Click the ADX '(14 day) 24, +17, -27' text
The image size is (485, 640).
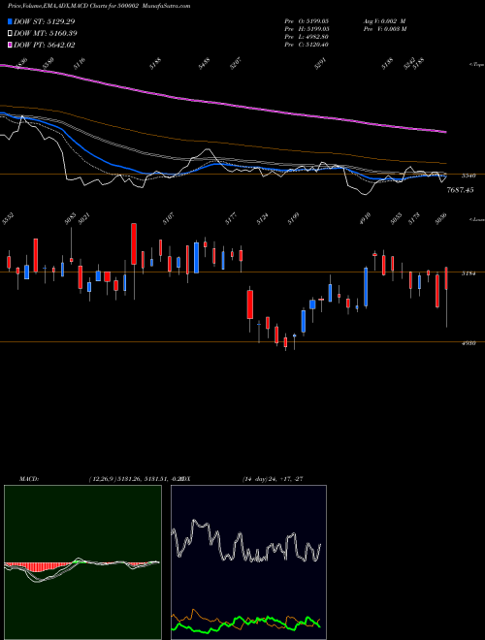(x=273, y=479)
